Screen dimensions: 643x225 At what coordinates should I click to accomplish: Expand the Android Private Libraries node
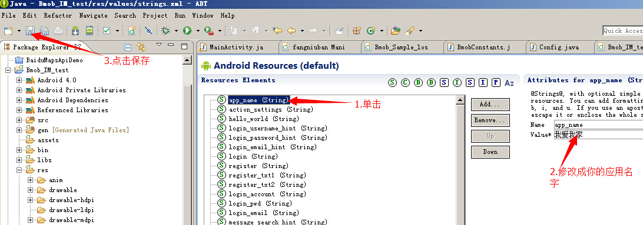[x=19, y=90]
